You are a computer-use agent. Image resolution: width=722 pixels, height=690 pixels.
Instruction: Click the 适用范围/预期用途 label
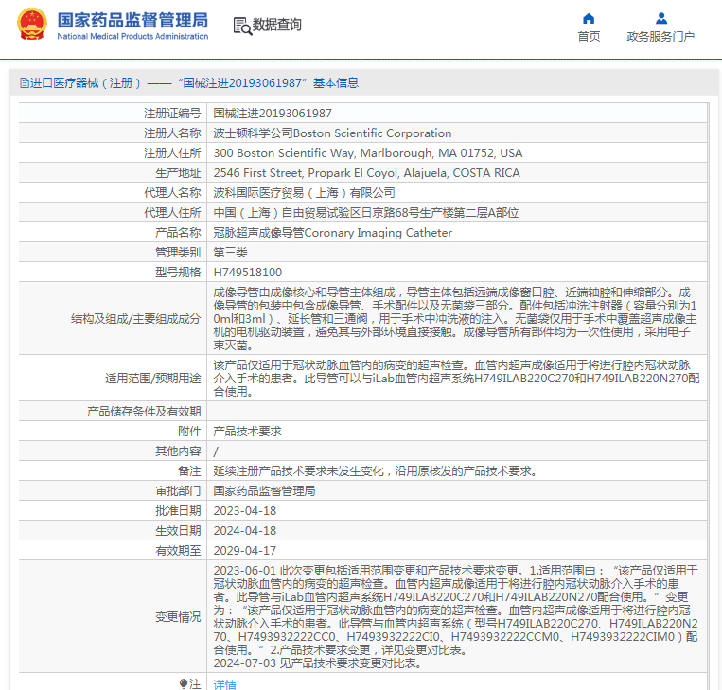(x=153, y=379)
